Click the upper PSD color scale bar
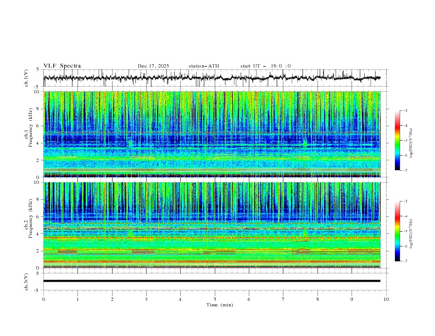 (x=397, y=141)
